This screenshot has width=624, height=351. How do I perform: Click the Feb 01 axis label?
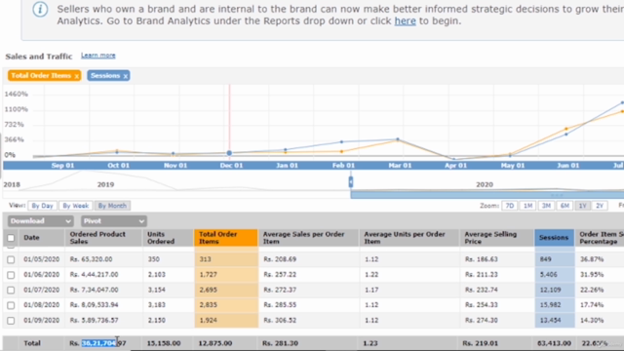point(343,166)
